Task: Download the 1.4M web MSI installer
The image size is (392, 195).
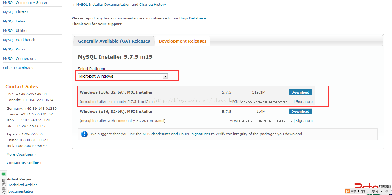Action: click(x=300, y=112)
